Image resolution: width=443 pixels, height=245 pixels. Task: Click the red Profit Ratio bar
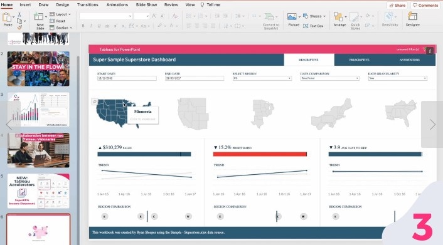click(260, 154)
